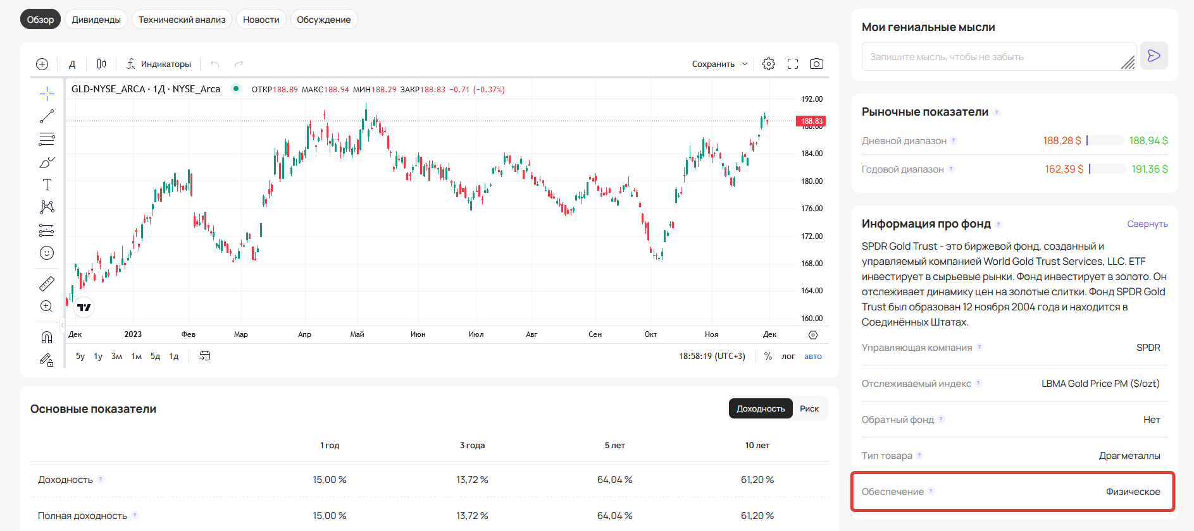The height and width of the screenshot is (531, 1194).
Task: Open the time axis settings icon
Action: pyautogui.click(x=813, y=335)
